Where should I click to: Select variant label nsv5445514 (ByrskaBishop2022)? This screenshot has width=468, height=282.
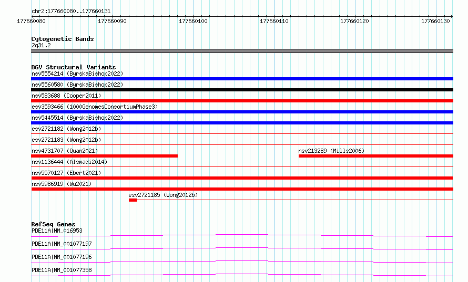[x=77, y=118]
